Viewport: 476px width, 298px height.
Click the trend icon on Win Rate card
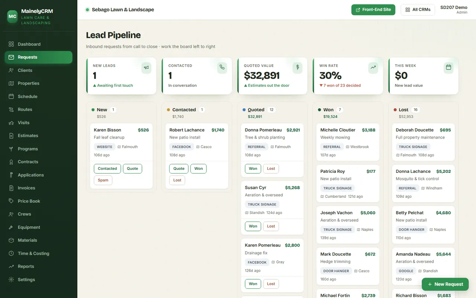(373, 67)
